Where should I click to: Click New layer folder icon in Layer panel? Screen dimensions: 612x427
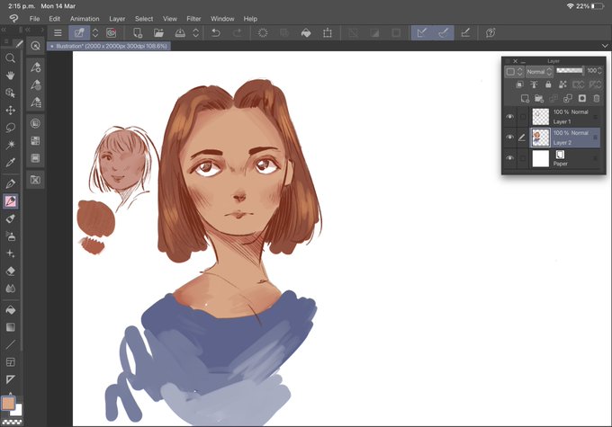tap(539, 99)
